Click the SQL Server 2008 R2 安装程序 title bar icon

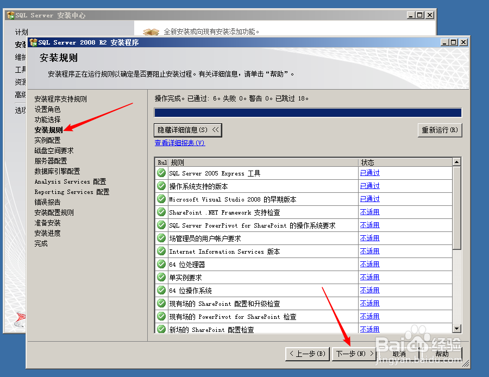tap(33, 42)
